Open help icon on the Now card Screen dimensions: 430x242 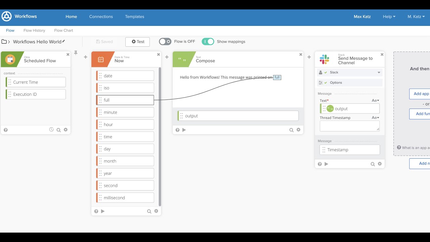click(96, 211)
